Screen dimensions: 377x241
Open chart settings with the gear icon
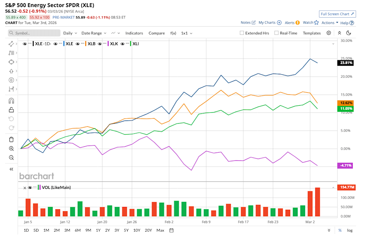(x=329, y=33)
